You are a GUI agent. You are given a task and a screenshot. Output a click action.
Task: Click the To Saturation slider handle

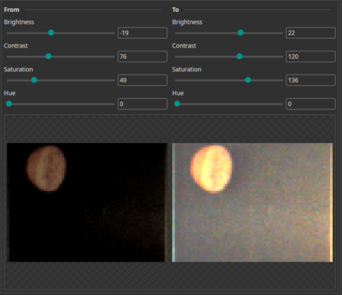point(248,80)
